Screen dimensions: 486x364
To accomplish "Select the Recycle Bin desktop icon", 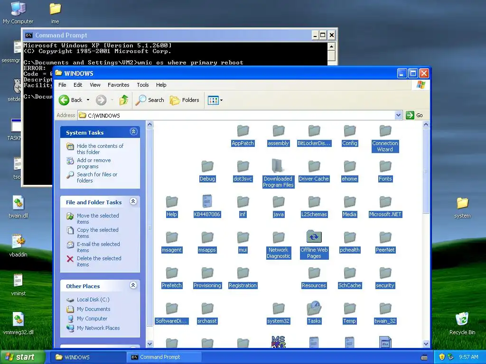I will [x=462, y=323].
